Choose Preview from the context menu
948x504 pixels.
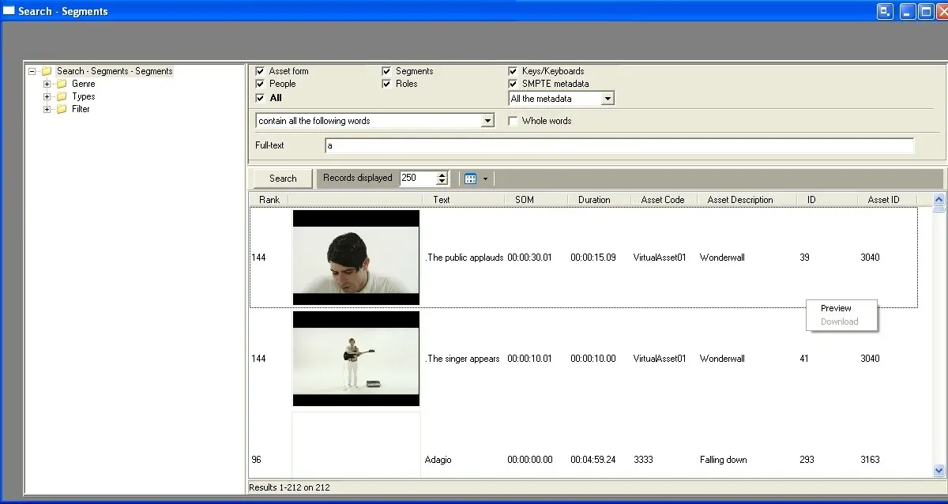tap(836, 308)
